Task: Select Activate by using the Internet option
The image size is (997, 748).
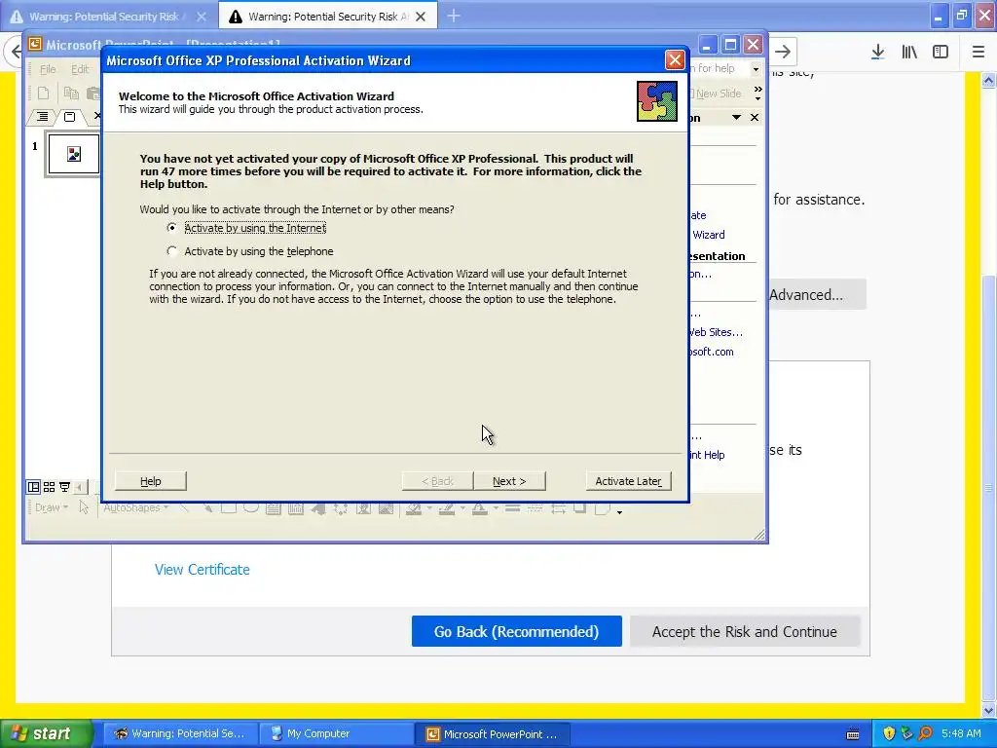Action: [248, 228]
